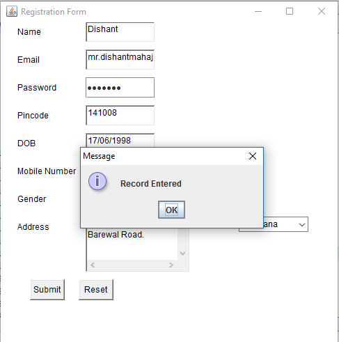Click into the Email text field

click(120, 60)
